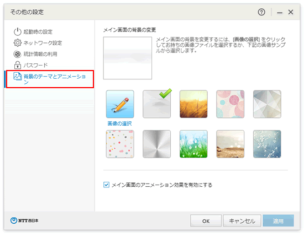Click the キャンセル button
This screenshot has height=237, width=304.
pyautogui.click(x=242, y=221)
